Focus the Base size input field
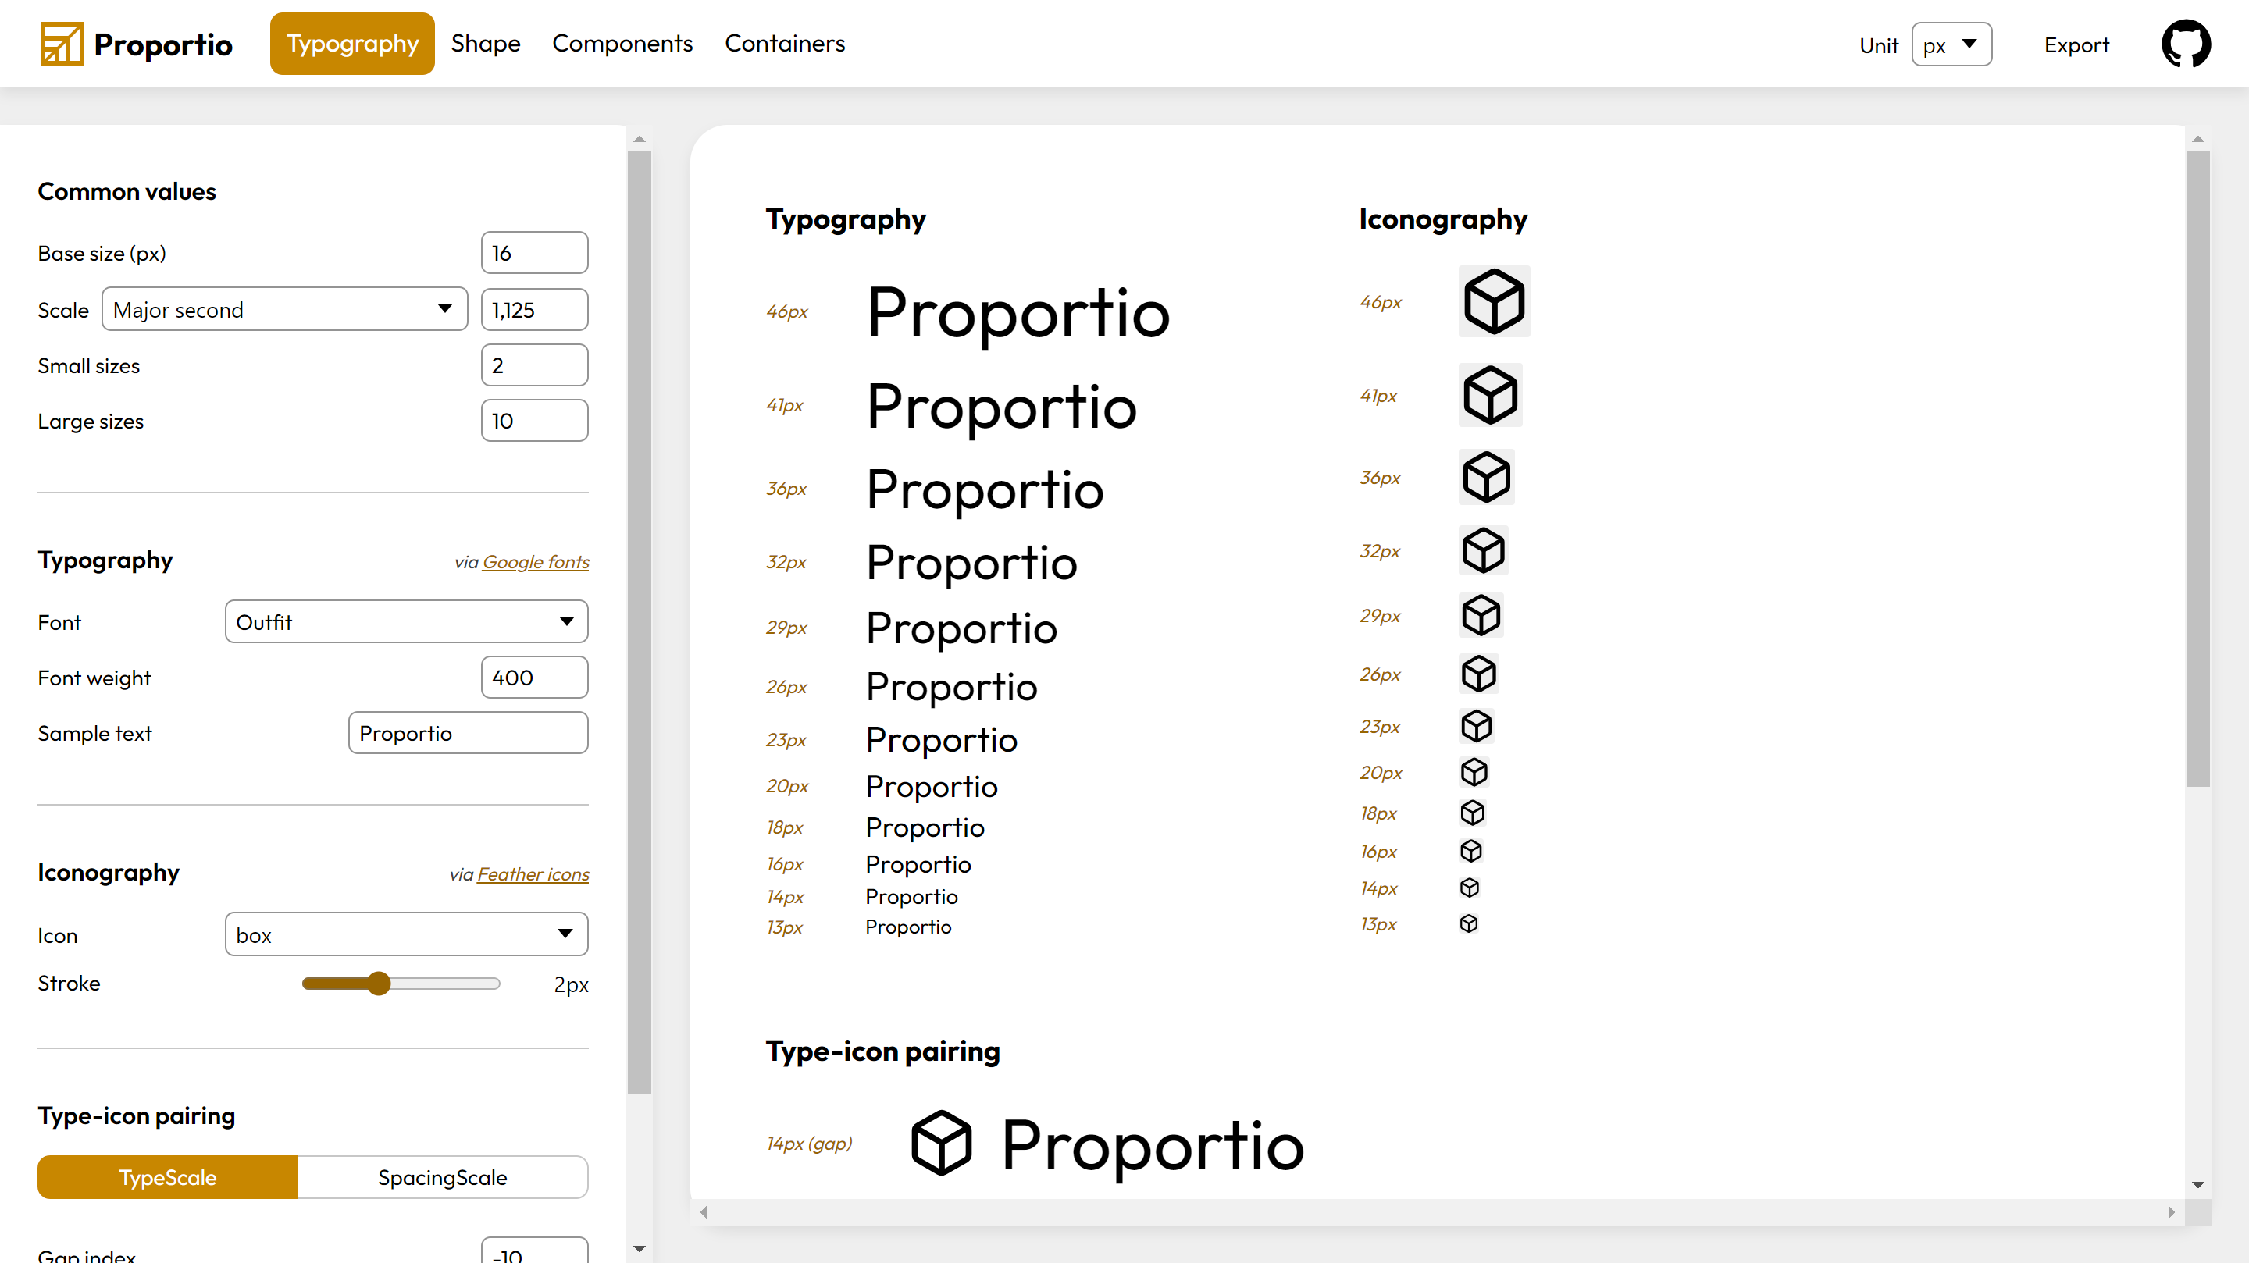Image resolution: width=2249 pixels, height=1263 pixels. point(533,253)
